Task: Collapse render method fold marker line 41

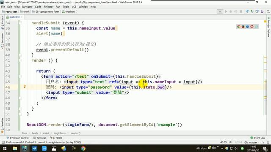Action: tap(20, 60)
